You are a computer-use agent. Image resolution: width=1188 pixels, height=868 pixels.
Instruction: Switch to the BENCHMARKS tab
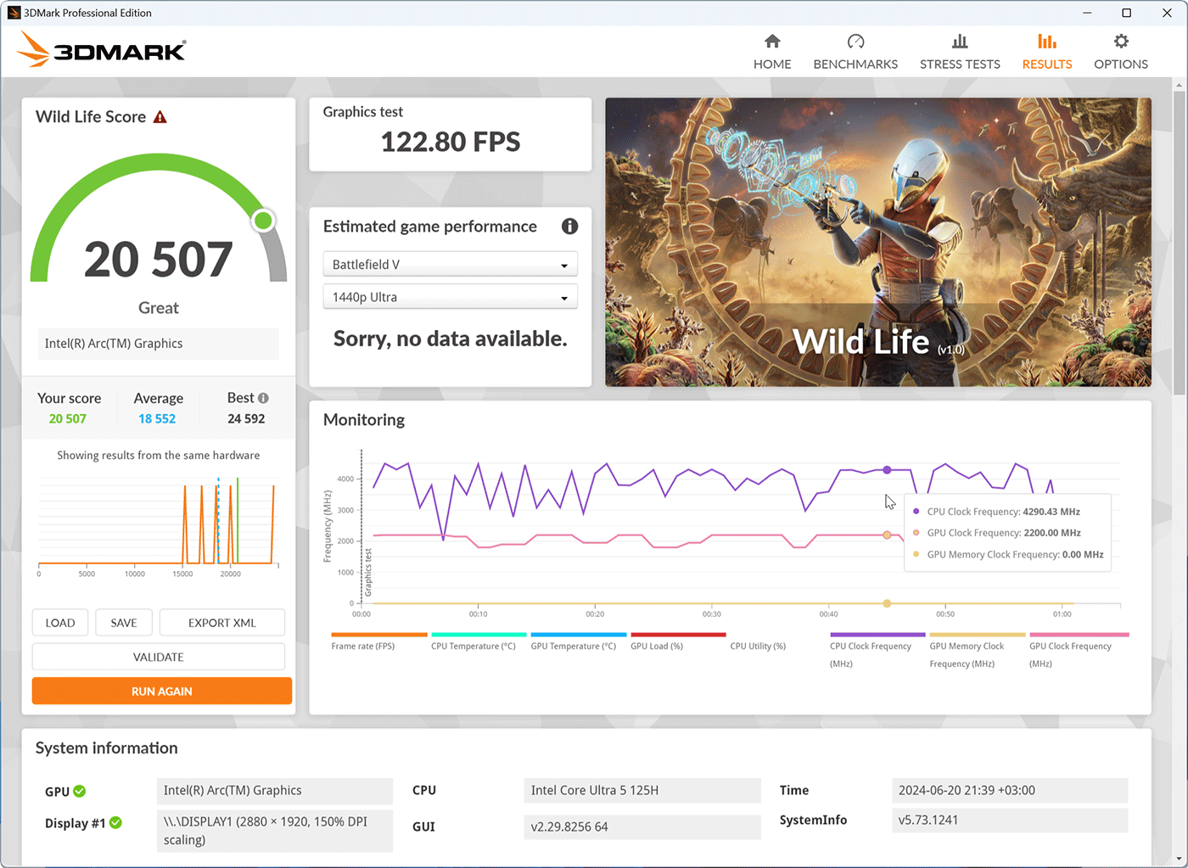(x=855, y=53)
